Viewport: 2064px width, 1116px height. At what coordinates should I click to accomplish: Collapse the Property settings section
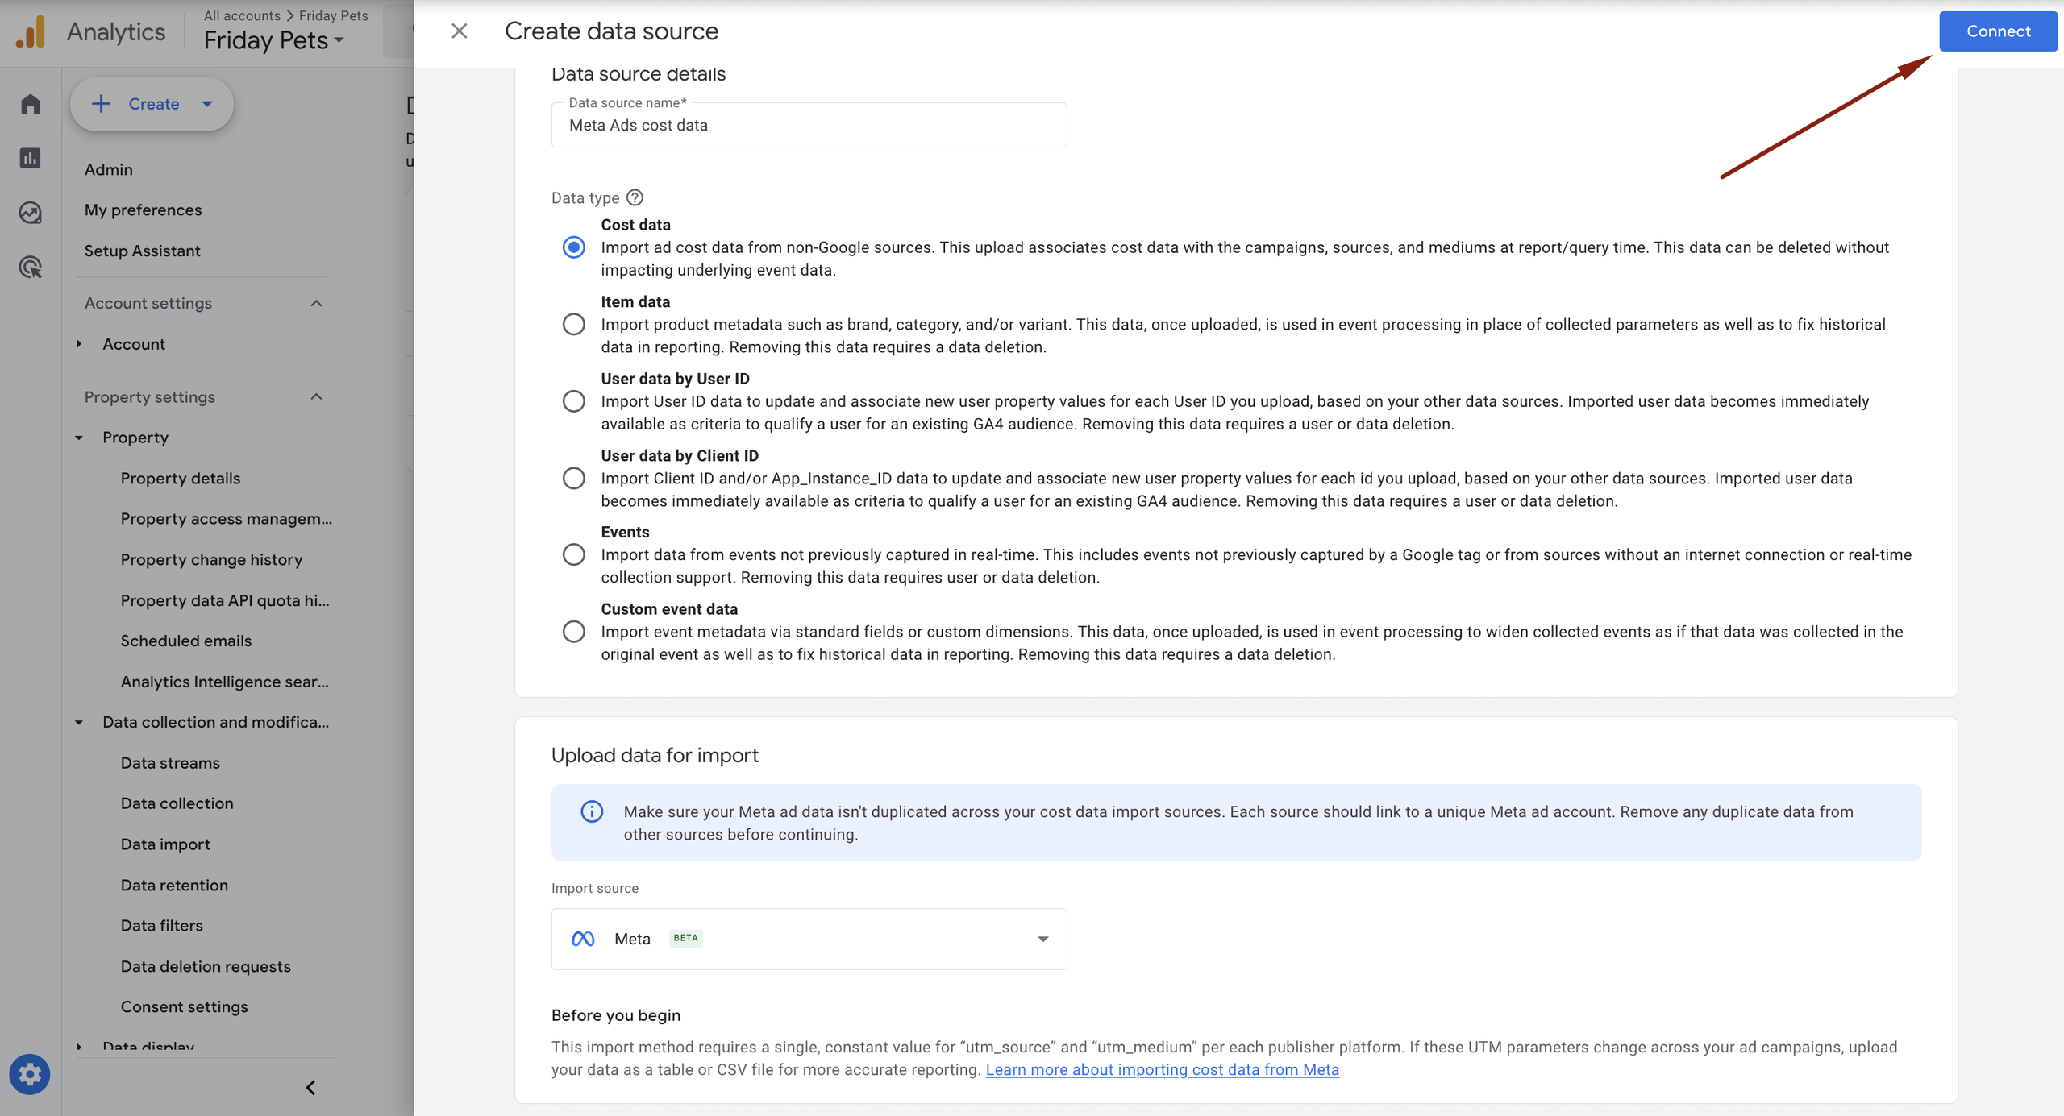316,397
